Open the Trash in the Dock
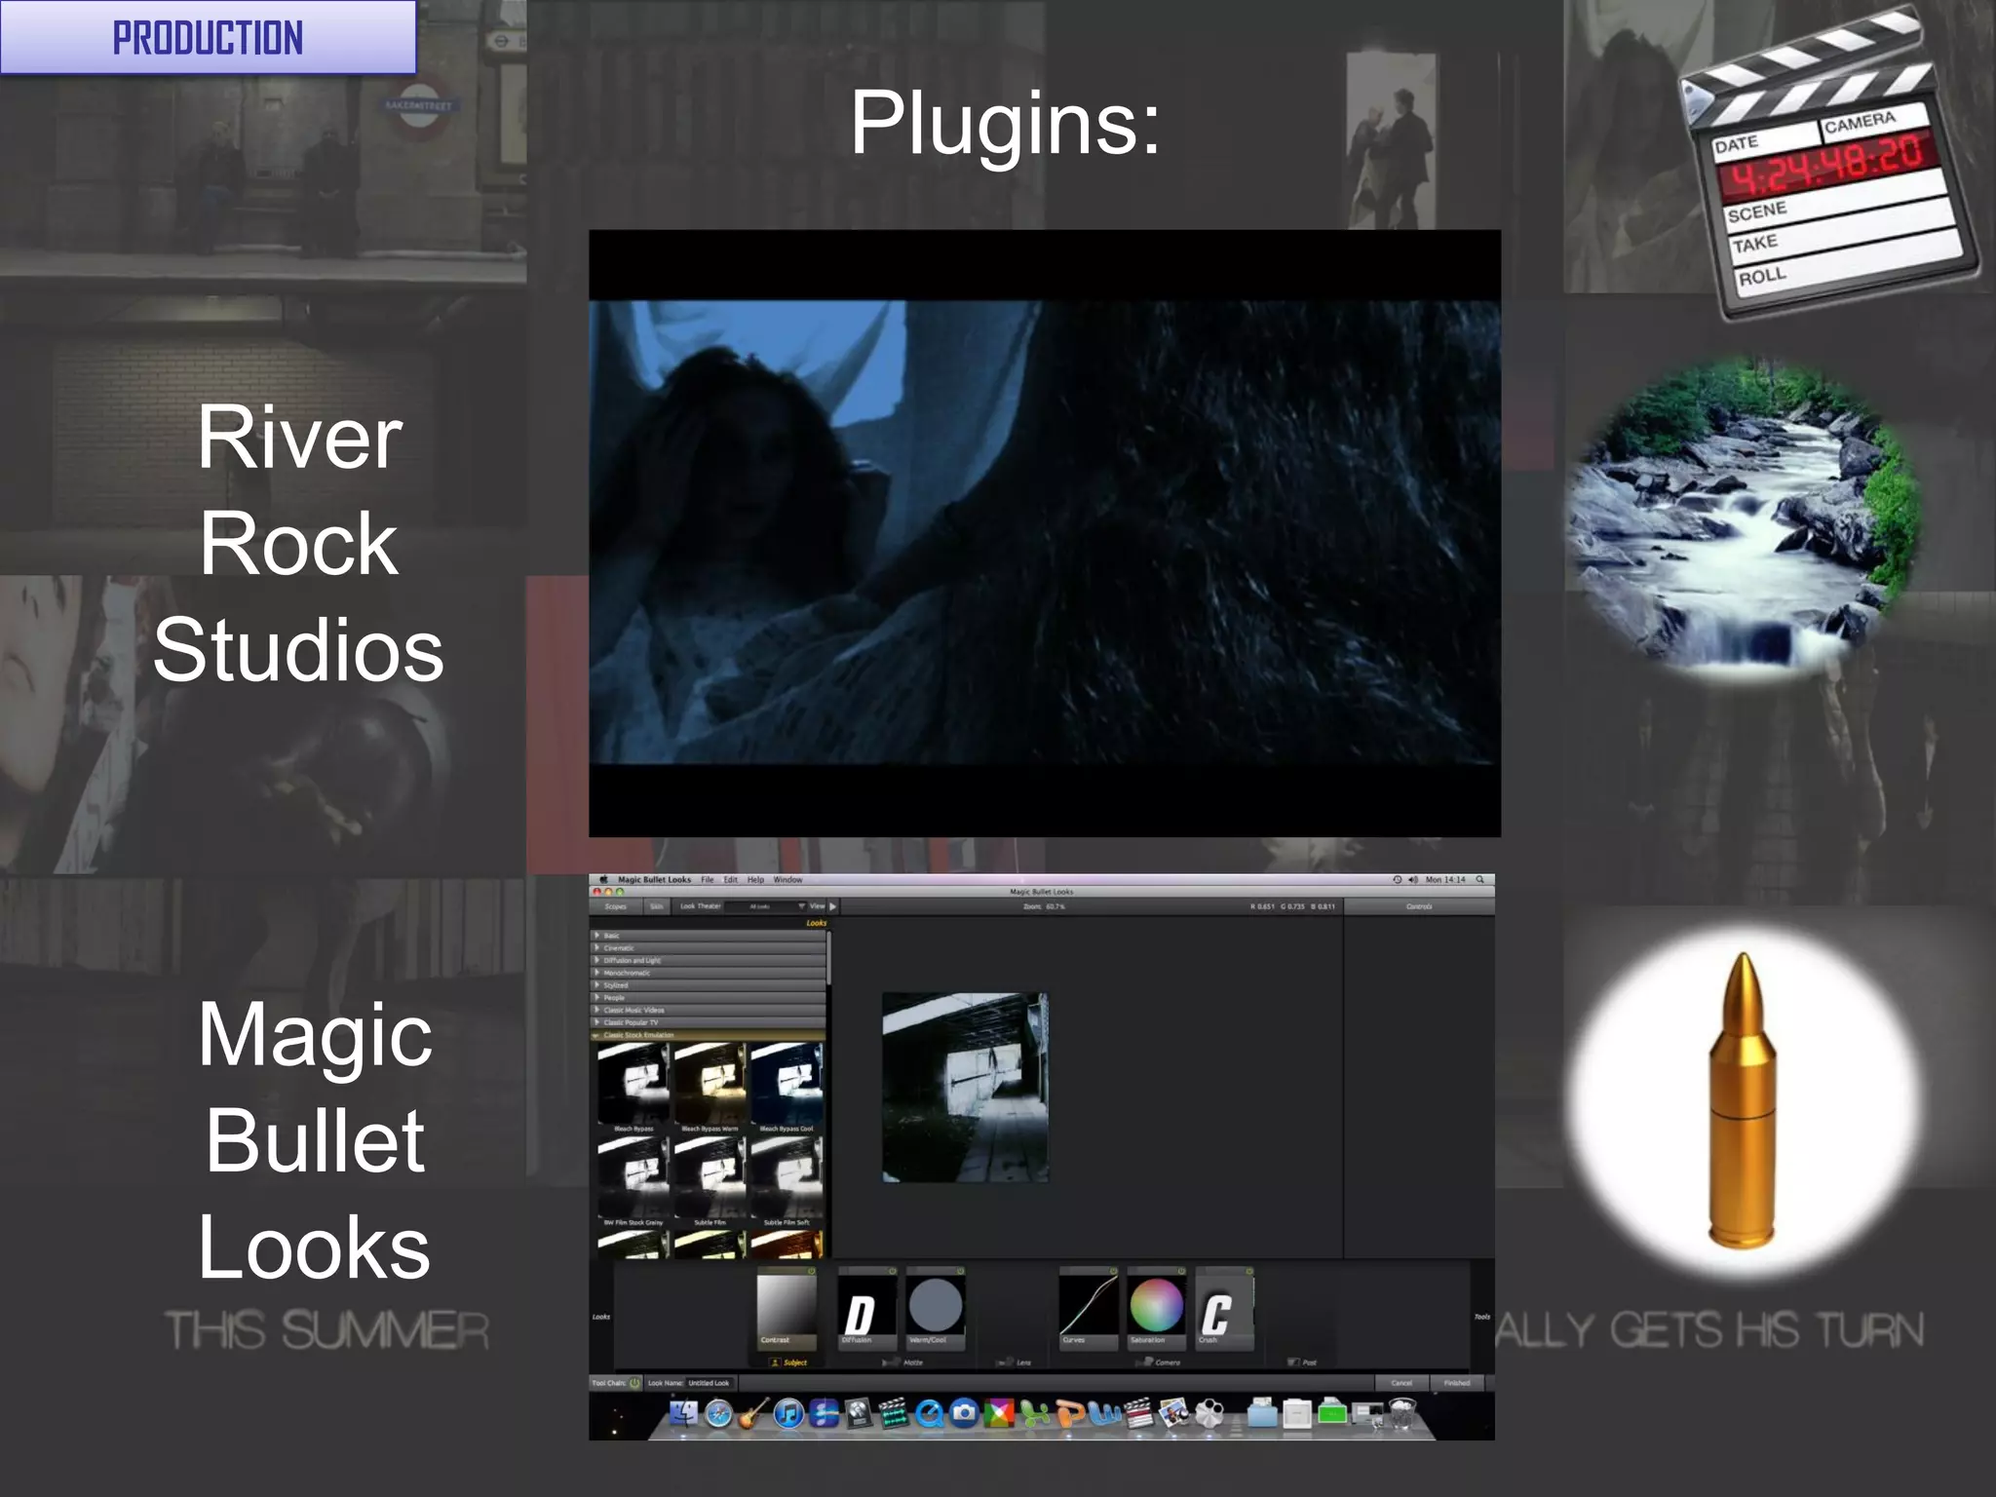This screenshot has height=1497, width=1996. pyautogui.click(x=1401, y=1413)
